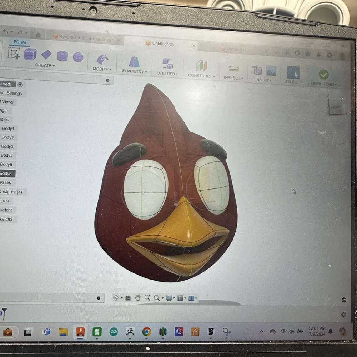Select Body6 in the browser tree
This screenshot has height=357, width=357.
tap(6, 174)
